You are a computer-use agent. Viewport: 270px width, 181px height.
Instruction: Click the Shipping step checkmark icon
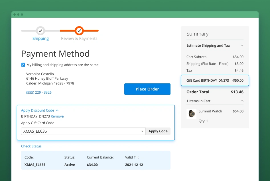(x=40, y=31)
